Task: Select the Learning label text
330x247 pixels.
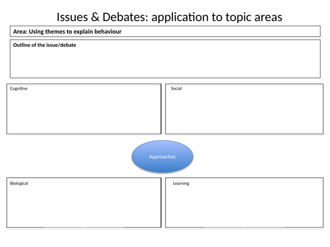Action: pos(181,183)
